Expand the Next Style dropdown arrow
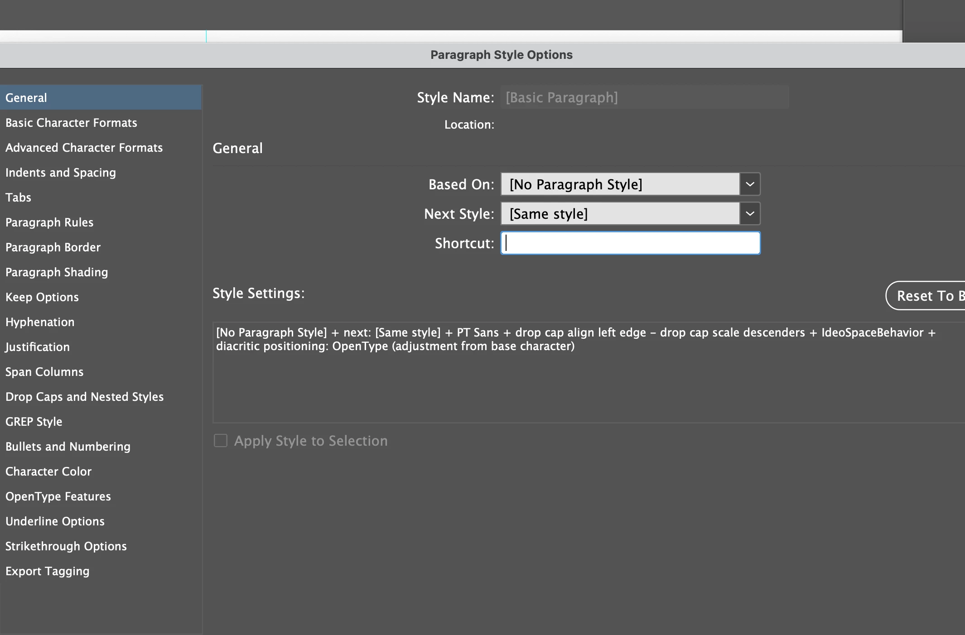 pyautogui.click(x=750, y=214)
